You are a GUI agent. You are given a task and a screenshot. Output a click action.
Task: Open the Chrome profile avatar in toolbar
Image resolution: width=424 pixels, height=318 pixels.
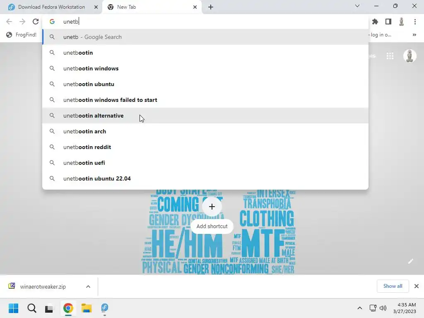[x=402, y=22]
